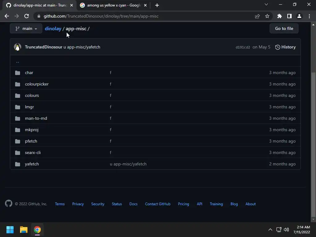Open yafetch row commit message link
This screenshot has width=316, height=237.
(x=128, y=164)
